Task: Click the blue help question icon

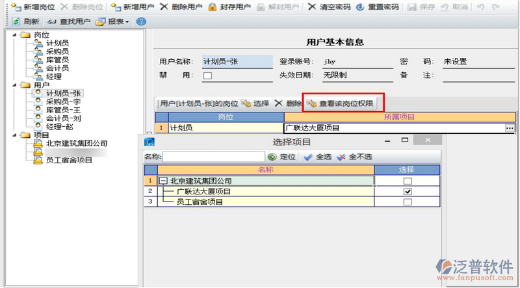Action: click(x=141, y=21)
